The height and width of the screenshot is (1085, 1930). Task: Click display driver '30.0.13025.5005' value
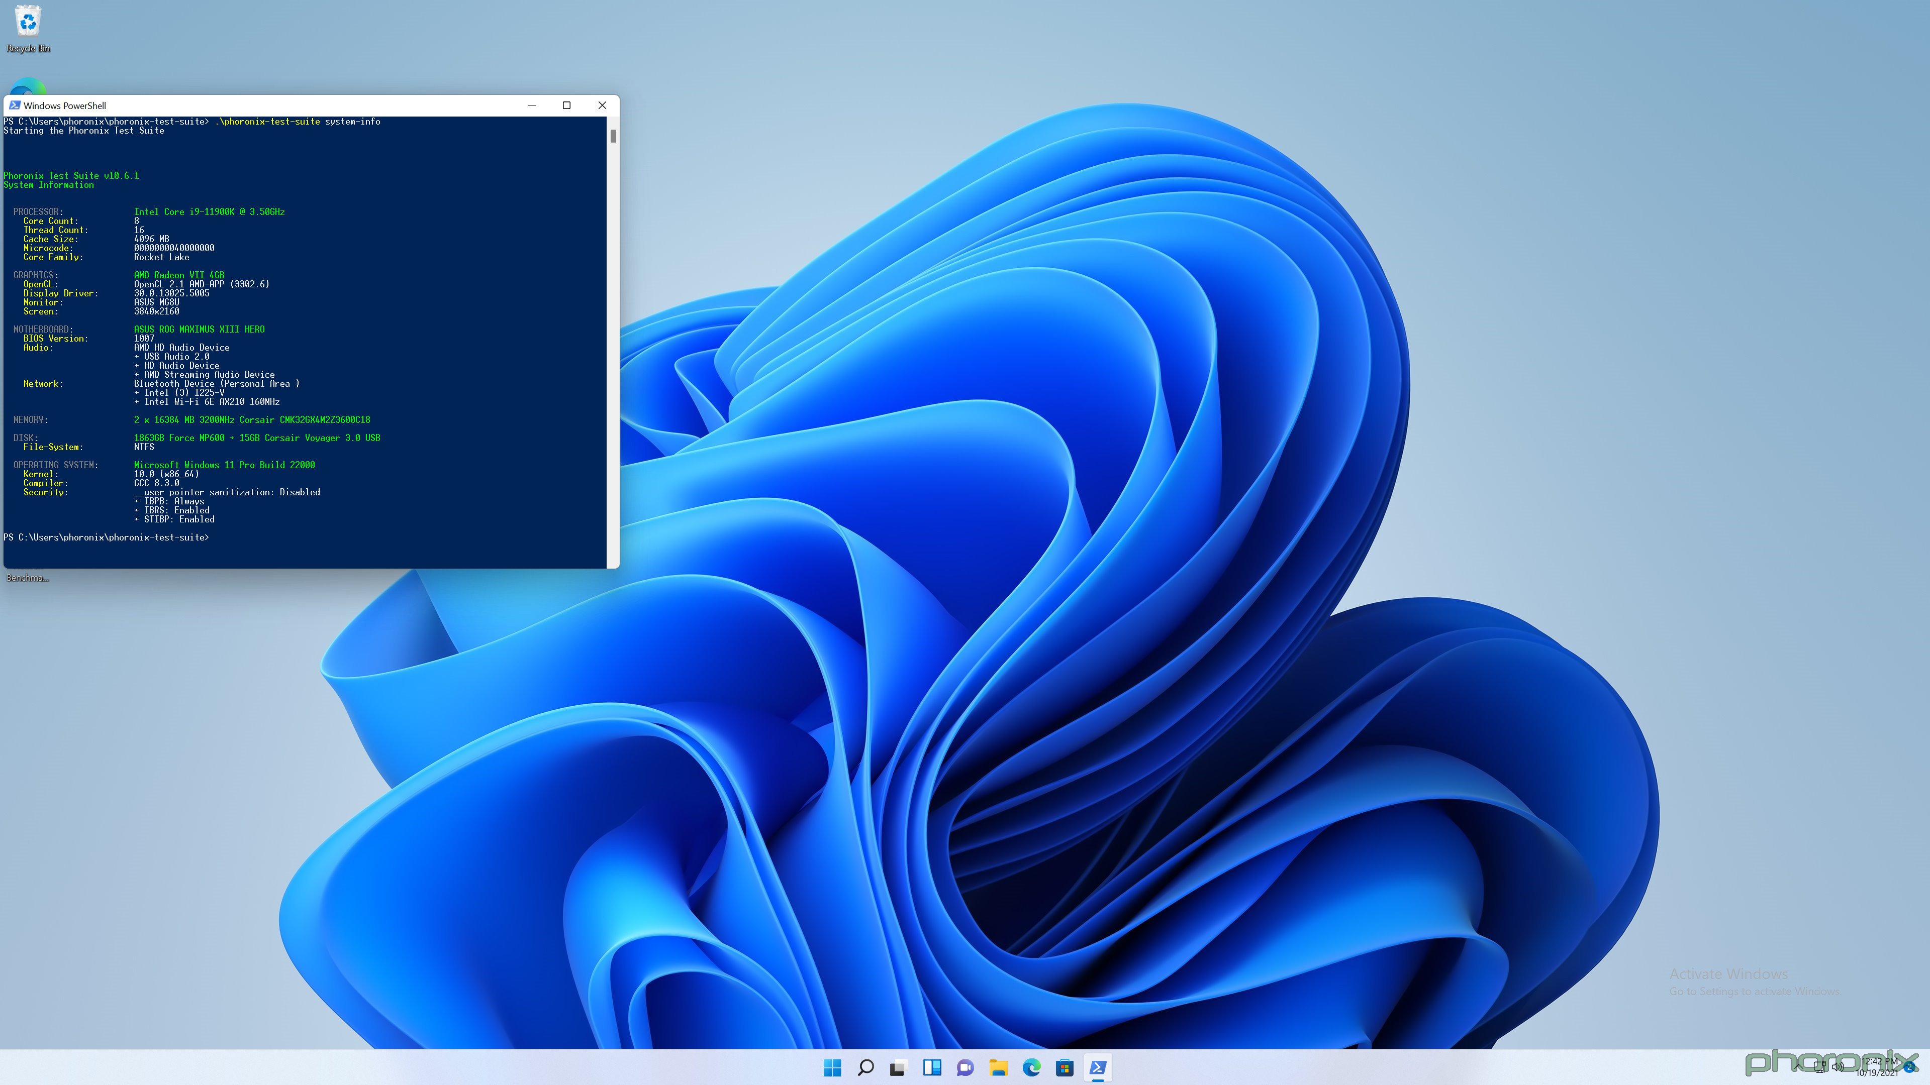tap(171, 293)
